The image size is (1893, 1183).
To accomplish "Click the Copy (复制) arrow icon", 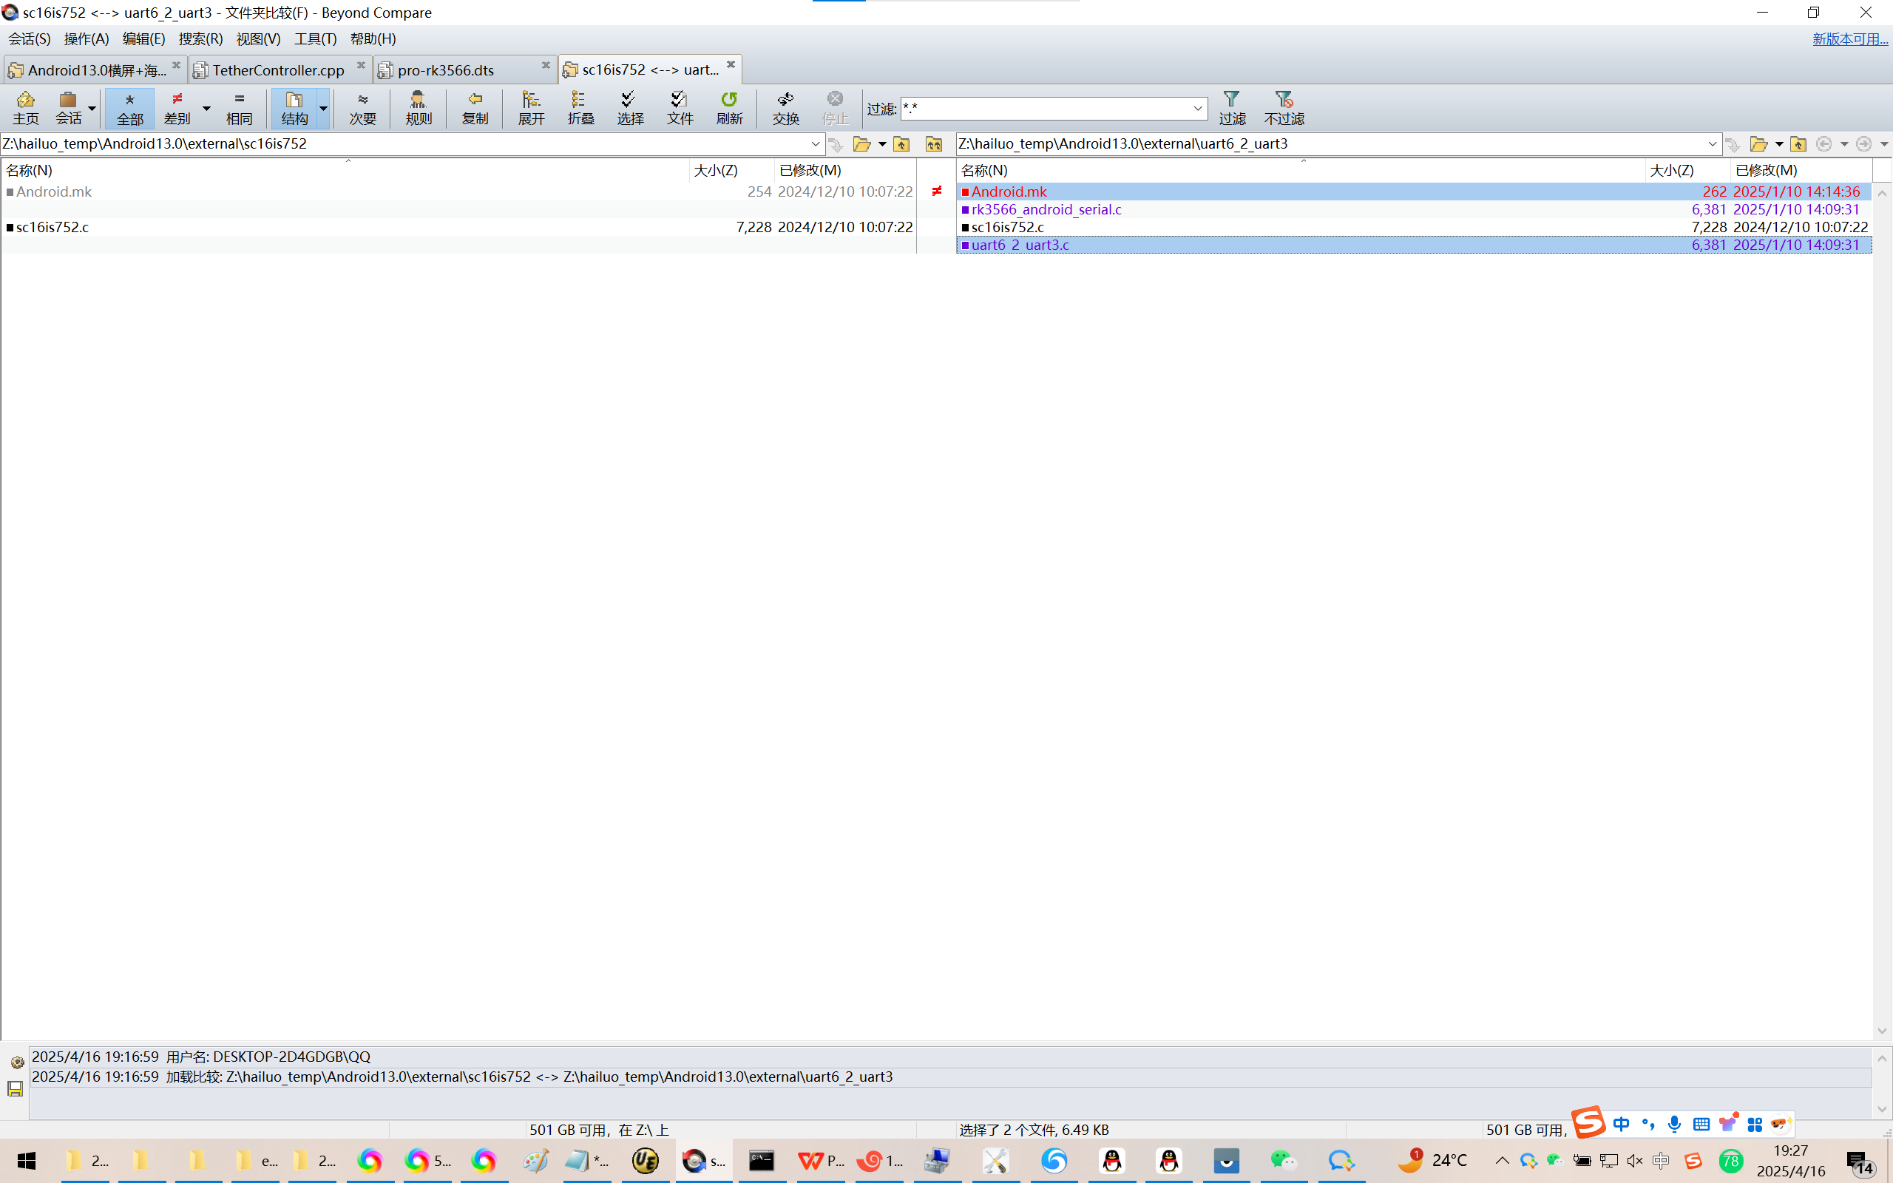I will click(475, 107).
